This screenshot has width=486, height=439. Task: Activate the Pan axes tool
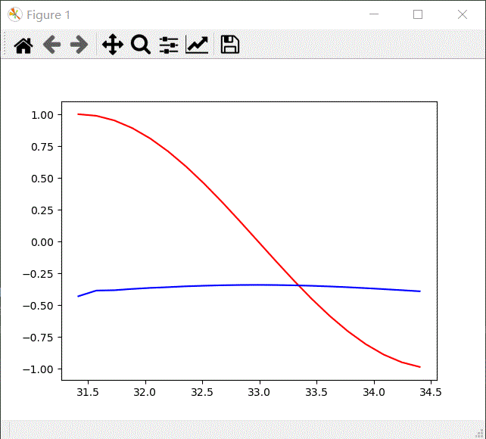tap(113, 45)
